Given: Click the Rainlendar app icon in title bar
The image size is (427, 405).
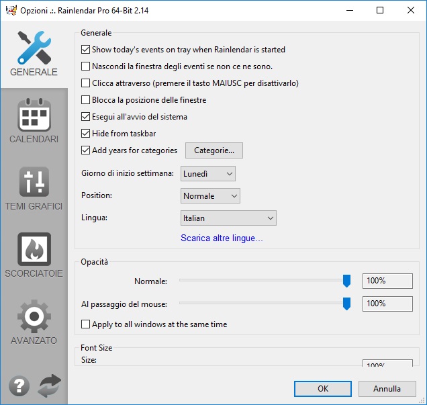Looking at the screenshot, I should [x=11, y=10].
